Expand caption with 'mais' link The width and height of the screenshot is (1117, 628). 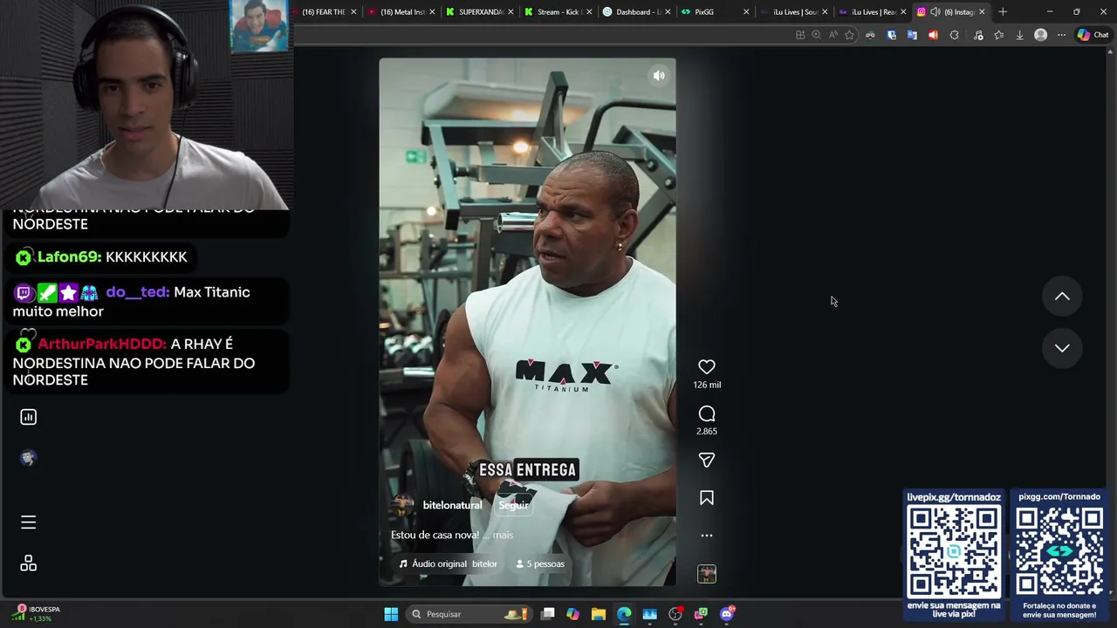(x=503, y=535)
